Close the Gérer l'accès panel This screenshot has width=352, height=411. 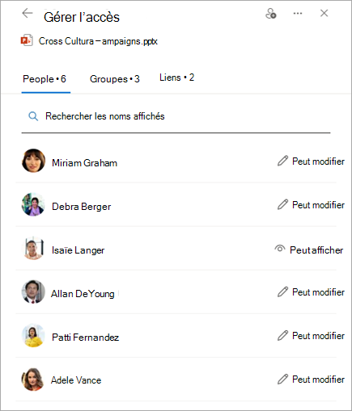[x=324, y=13]
